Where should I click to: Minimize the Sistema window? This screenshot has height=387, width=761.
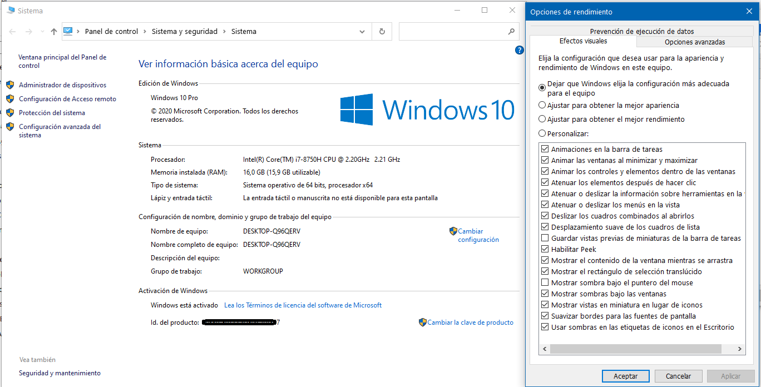coord(457,10)
